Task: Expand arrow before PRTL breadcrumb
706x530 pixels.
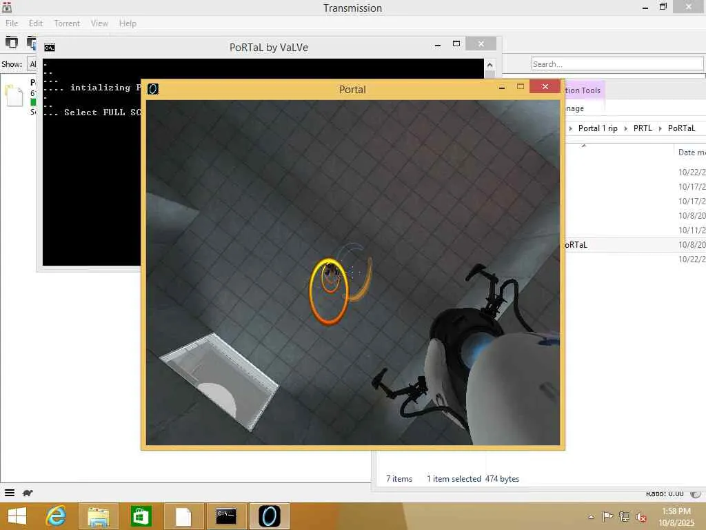Action: 625,128
